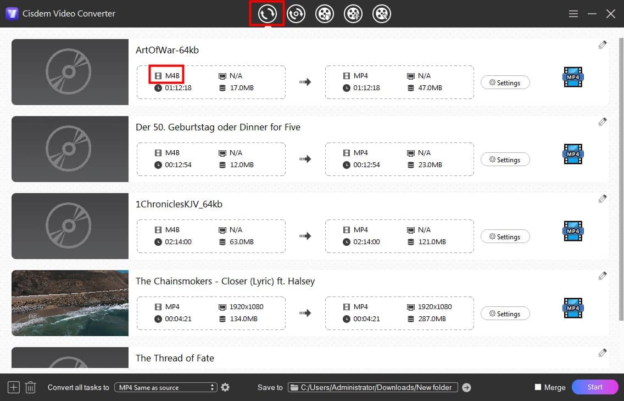The height and width of the screenshot is (401, 624).
Task: Click the 1ChroniclesKJV_64kb disc thumbnail
Action: tap(70, 226)
